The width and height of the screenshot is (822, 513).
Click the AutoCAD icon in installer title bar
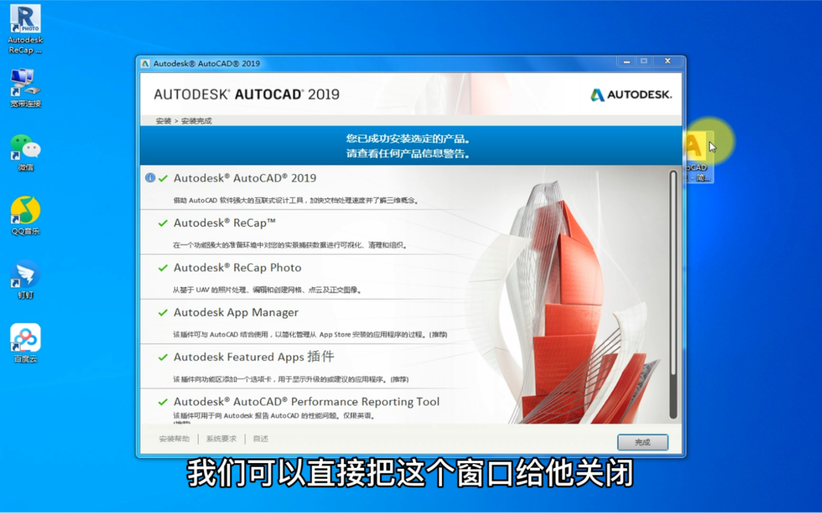click(145, 64)
